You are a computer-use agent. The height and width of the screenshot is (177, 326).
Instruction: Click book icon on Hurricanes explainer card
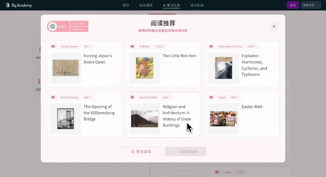point(211,47)
